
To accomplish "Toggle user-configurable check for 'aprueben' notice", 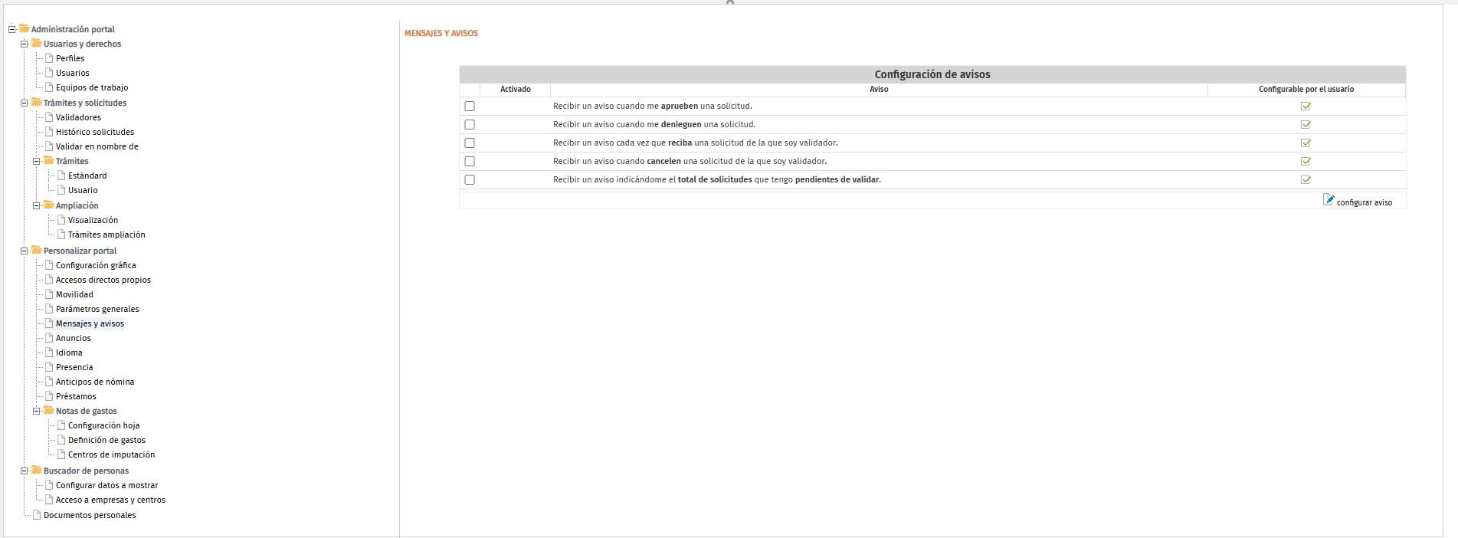I will click(1306, 107).
